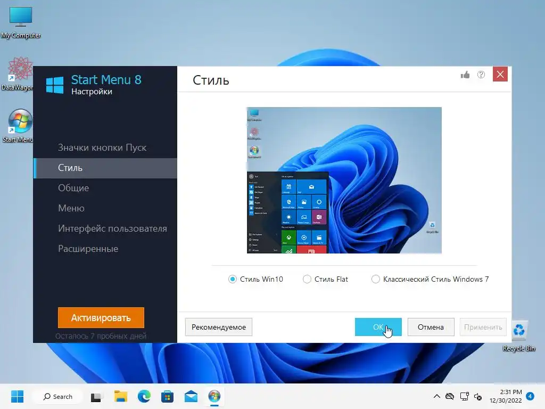Click the Рекомендуемое button

point(219,327)
